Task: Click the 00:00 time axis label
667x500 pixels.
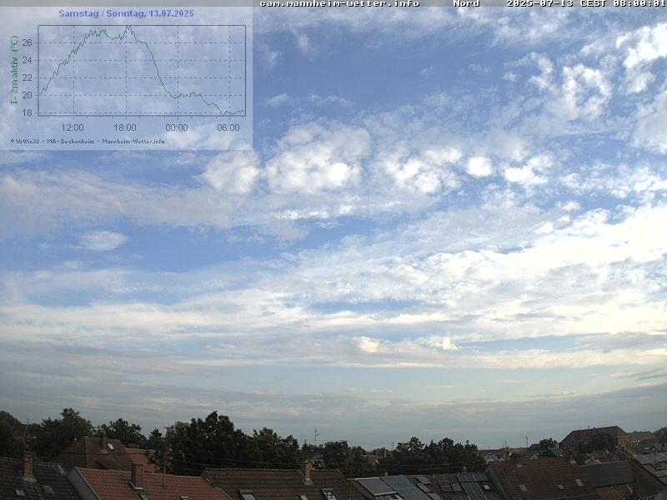Action: [x=177, y=127]
